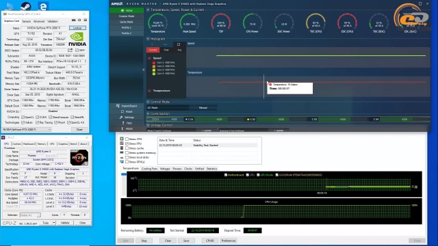Screen dimensions: 438x246
Task: Click Stress local disks drive icon
Action: [x=122, y=157]
